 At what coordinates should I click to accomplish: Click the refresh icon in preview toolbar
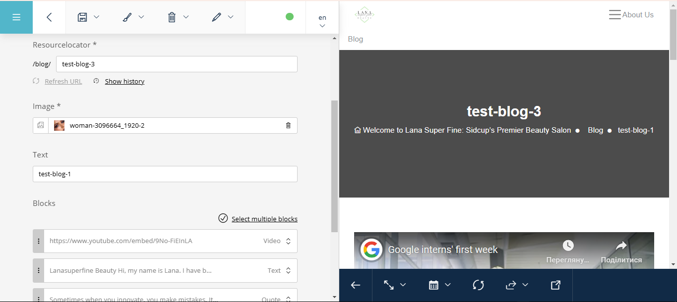[x=478, y=285]
